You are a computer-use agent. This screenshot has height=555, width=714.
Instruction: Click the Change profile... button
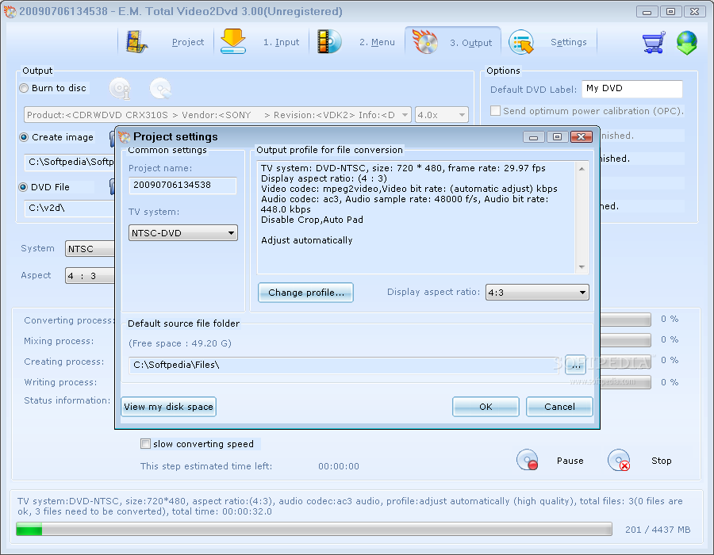[x=305, y=293]
